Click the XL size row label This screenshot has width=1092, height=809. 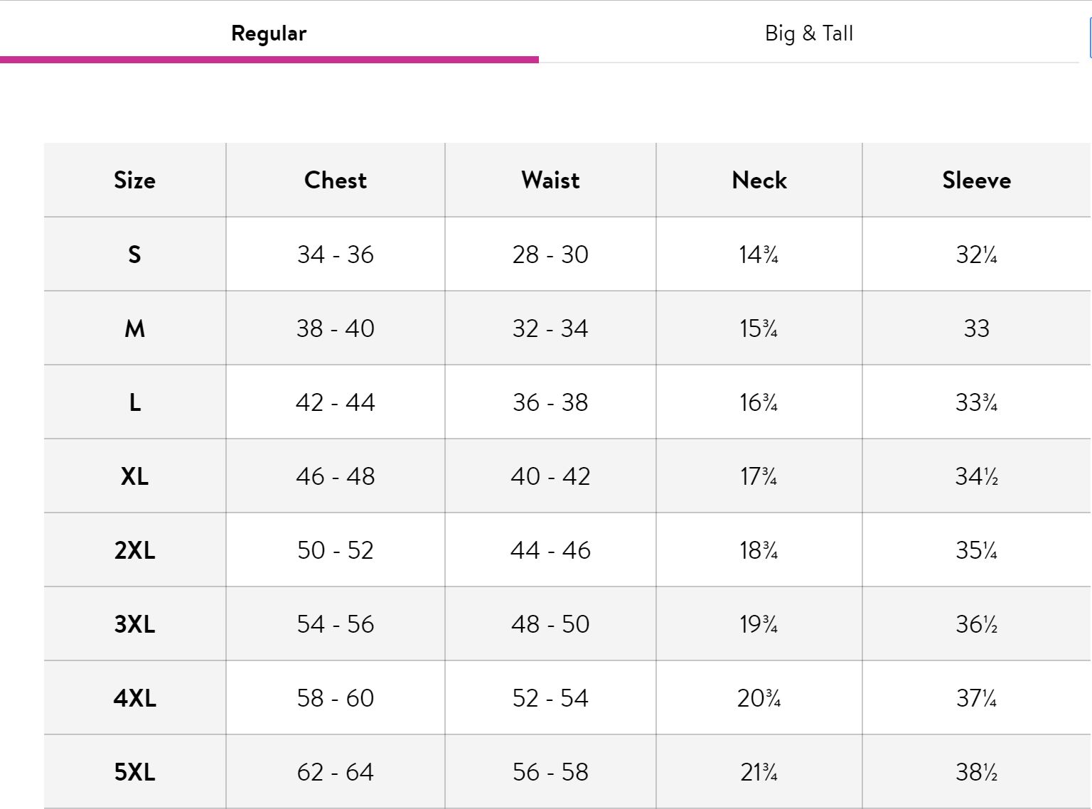click(x=134, y=476)
